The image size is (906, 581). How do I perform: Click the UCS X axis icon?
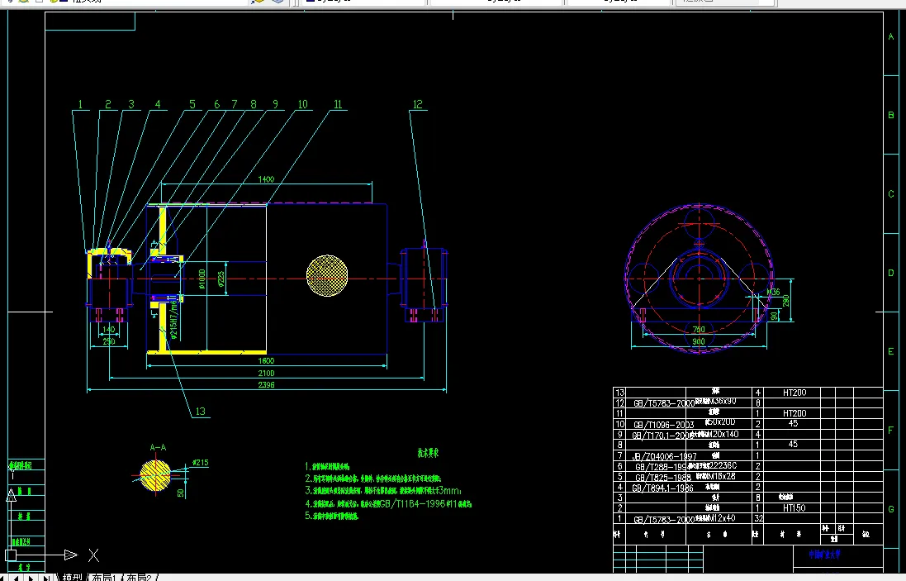pyautogui.click(x=93, y=555)
